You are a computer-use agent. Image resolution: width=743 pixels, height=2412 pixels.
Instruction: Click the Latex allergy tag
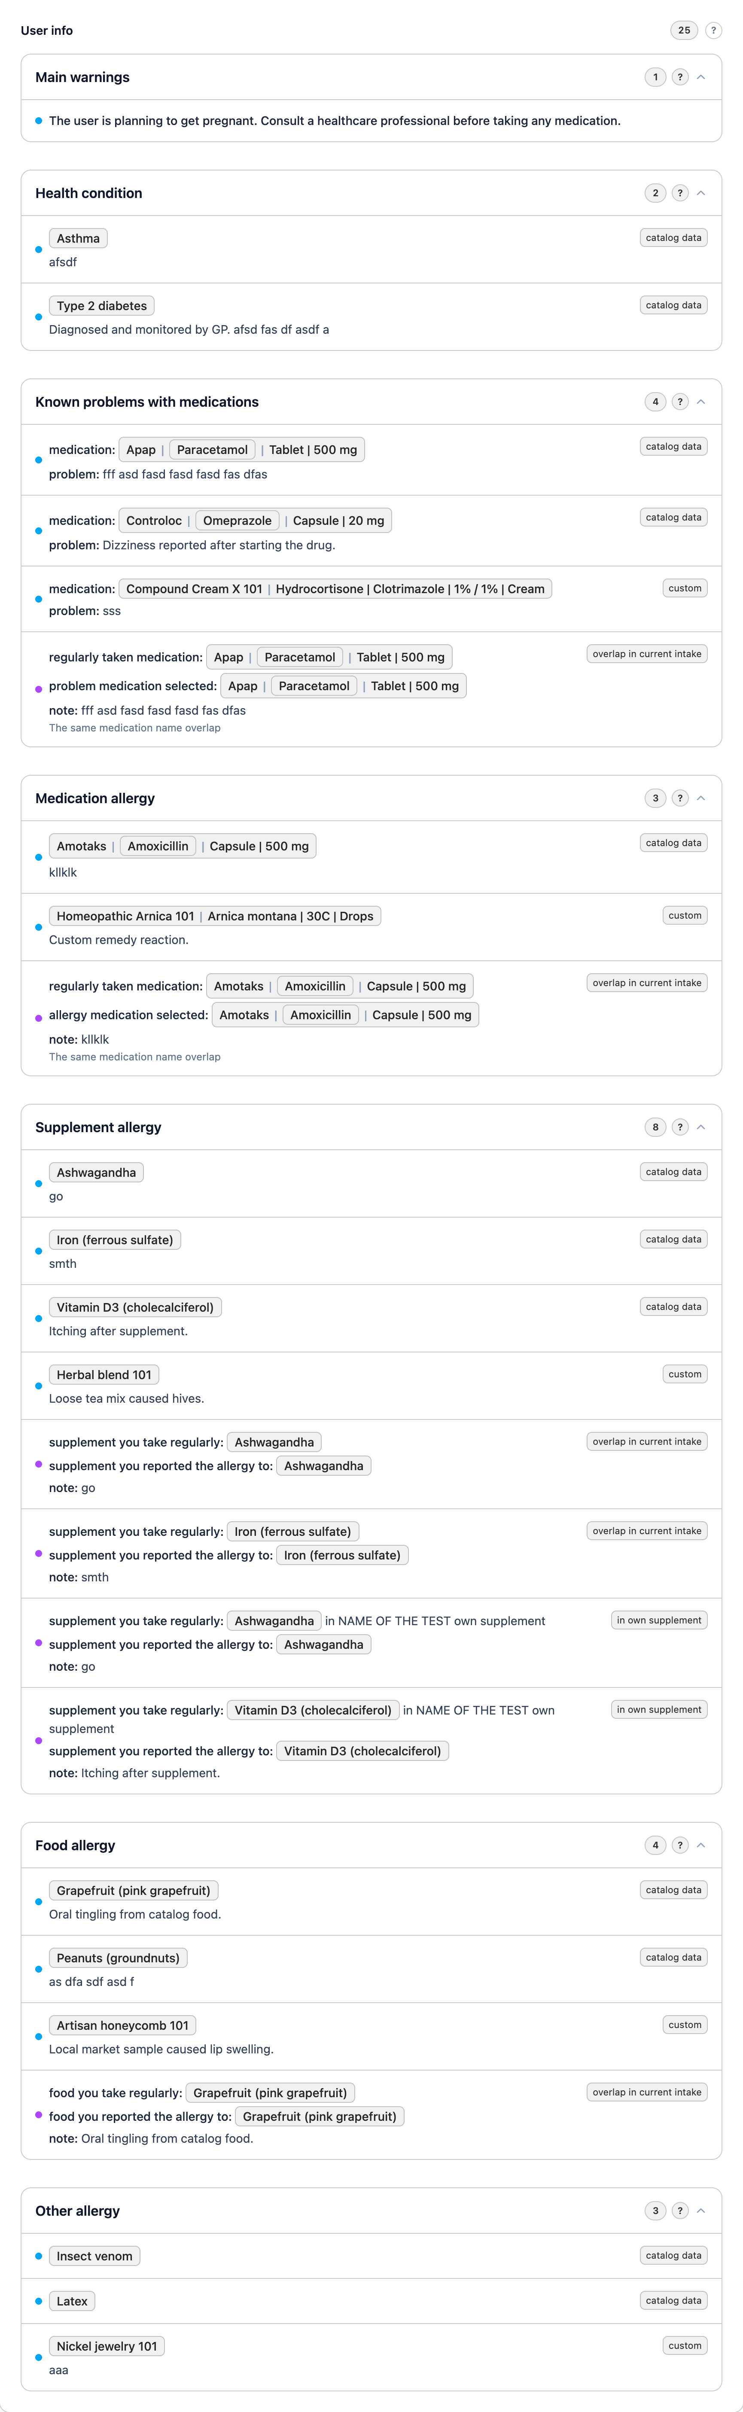[72, 2302]
